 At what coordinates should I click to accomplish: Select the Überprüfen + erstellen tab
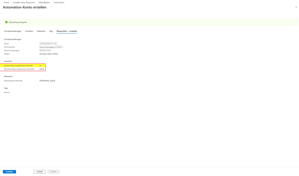pos(67,31)
